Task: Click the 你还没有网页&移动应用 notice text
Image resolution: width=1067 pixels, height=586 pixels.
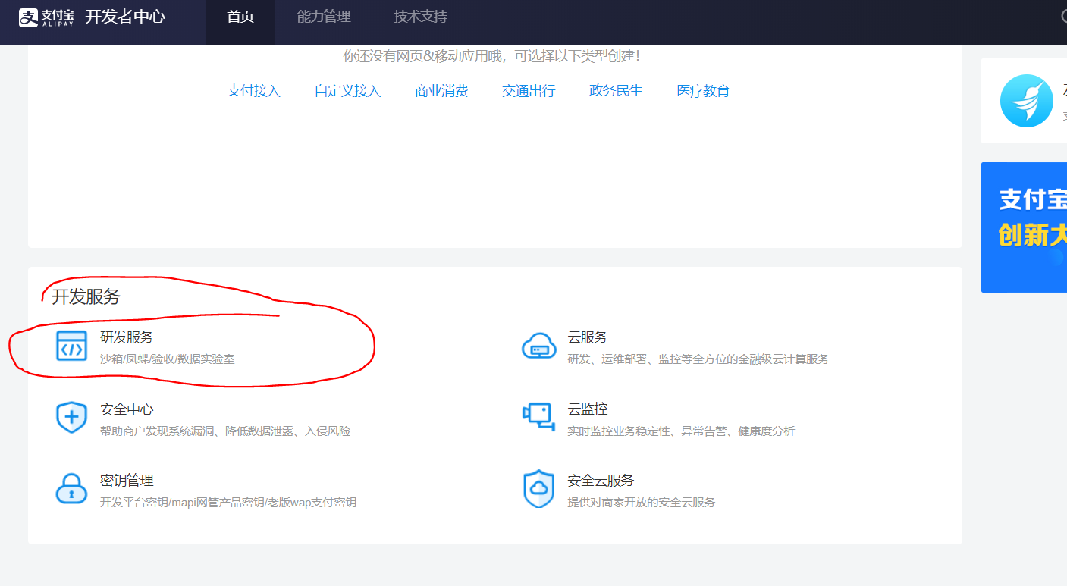Action: click(491, 56)
